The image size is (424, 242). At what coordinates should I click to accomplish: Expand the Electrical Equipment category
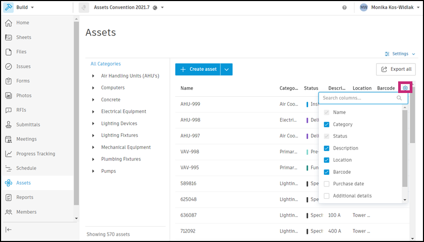(93, 111)
